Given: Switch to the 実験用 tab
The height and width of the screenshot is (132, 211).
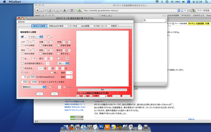Looking at the screenshot, I should pyautogui.click(x=114, y=26).
